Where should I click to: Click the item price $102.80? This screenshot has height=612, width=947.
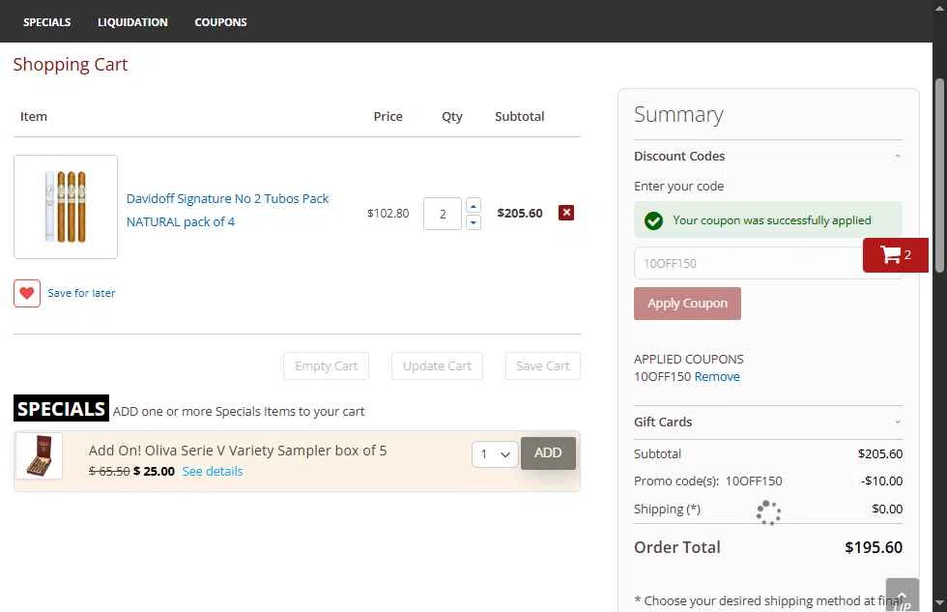(x=387, y=214)
